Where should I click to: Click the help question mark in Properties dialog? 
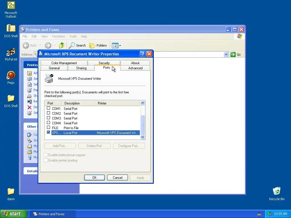coord(143,54)
